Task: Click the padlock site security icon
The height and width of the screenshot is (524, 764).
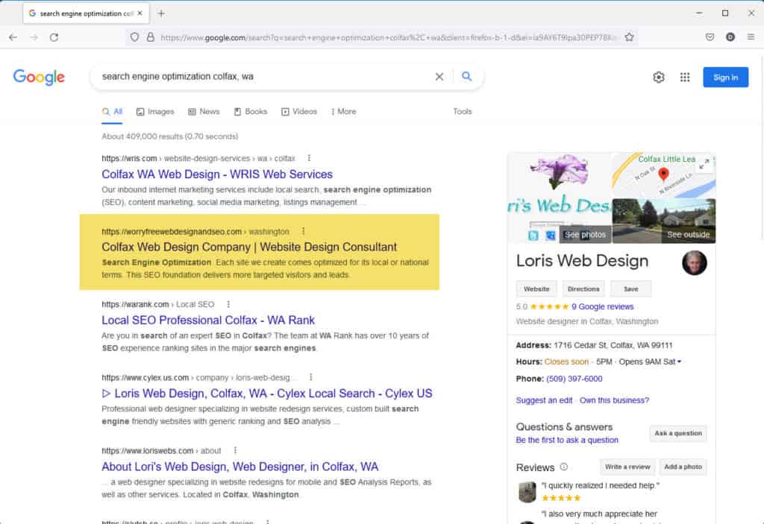Action: [x=151, y=37]
